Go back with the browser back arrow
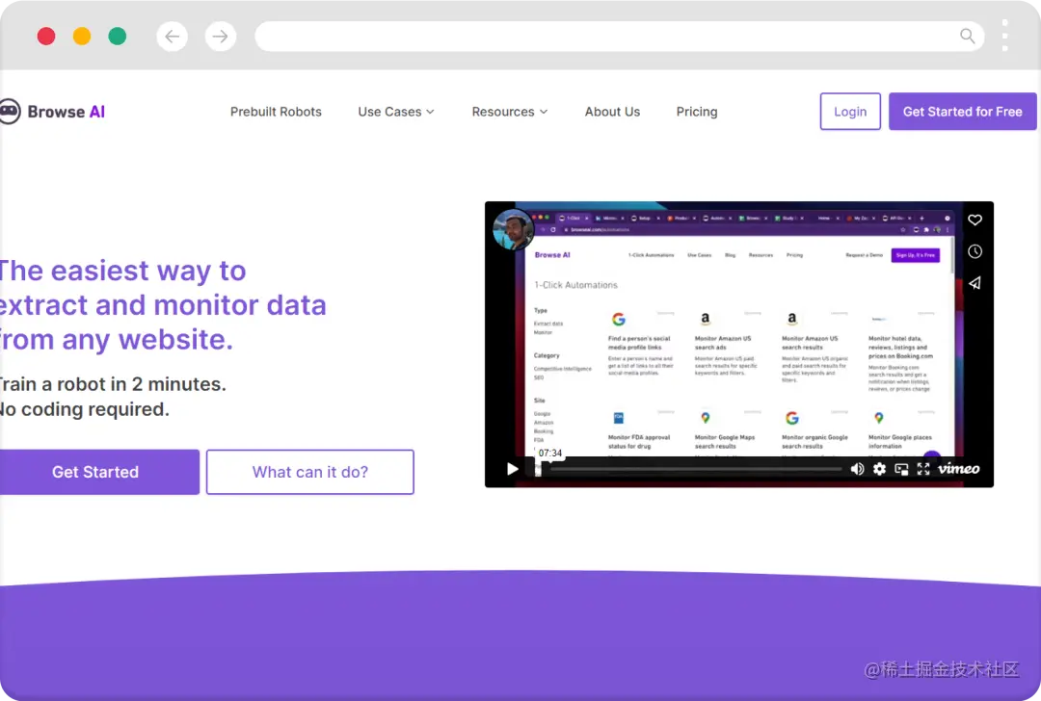This screenshot has height=701, width=1041. pyautogui.click(x=172, y=36)
